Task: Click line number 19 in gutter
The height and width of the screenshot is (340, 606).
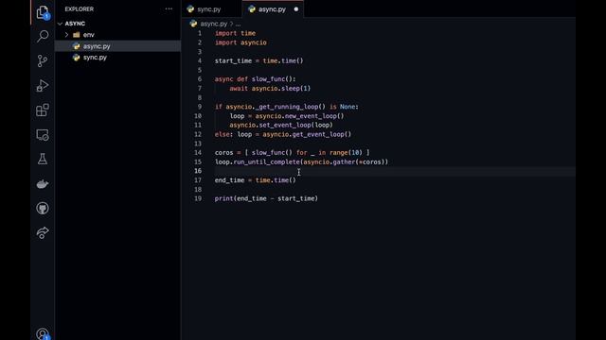Action: (x=198, y=198)
